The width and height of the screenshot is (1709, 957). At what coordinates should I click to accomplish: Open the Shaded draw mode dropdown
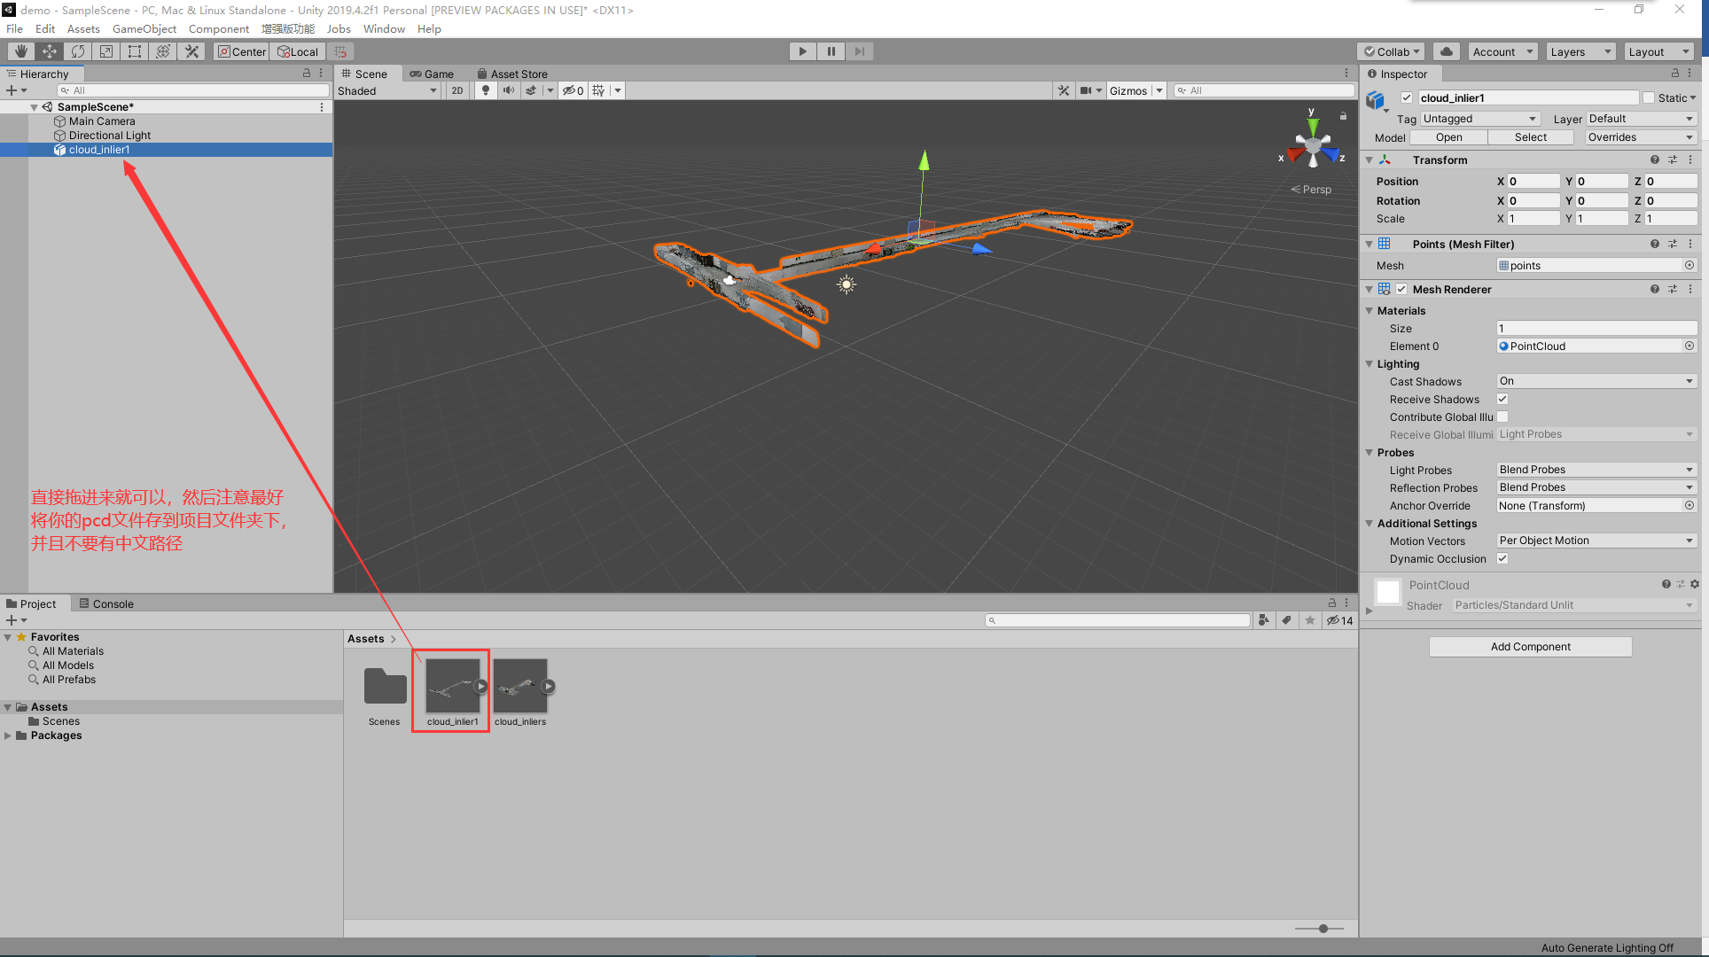(x=387, y=90)
